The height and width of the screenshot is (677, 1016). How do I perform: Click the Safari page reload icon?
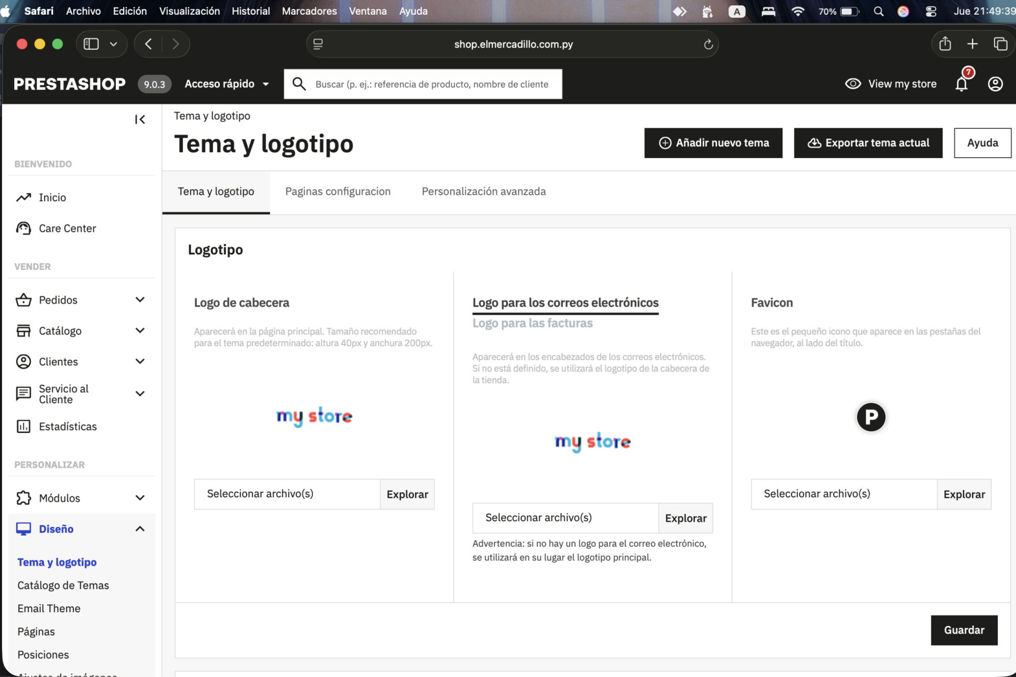tap(708, 45)
